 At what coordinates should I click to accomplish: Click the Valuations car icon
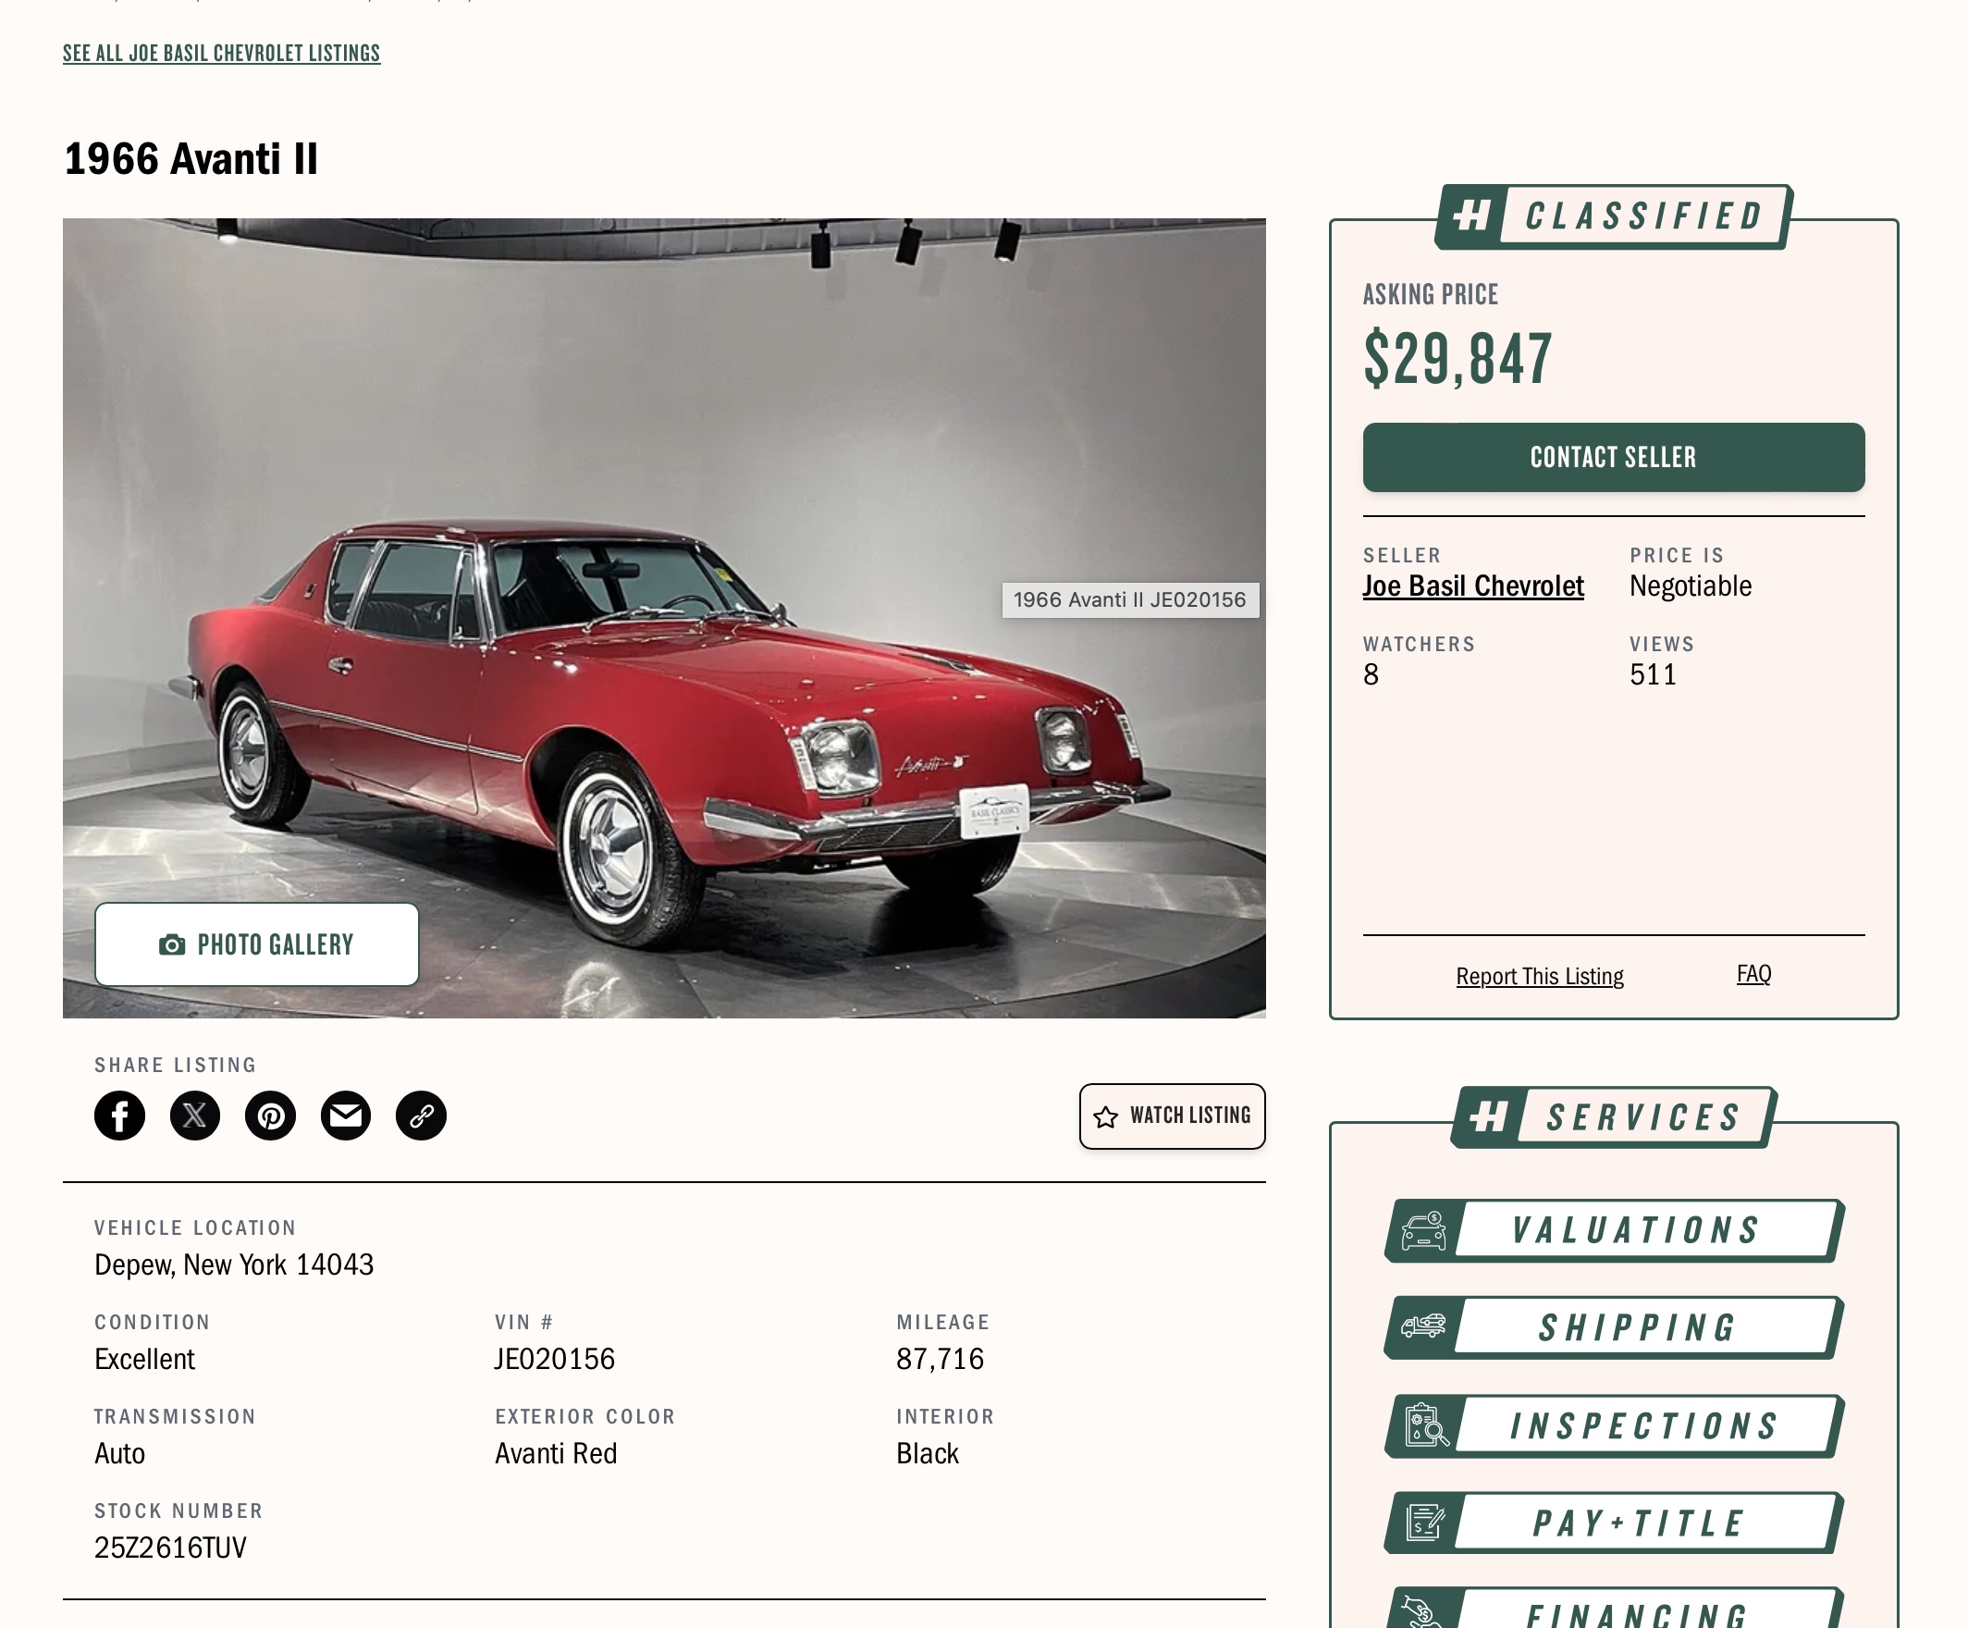coord(1422,1230)
